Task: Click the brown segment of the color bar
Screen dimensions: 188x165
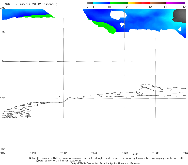Action: pos(158,3)
